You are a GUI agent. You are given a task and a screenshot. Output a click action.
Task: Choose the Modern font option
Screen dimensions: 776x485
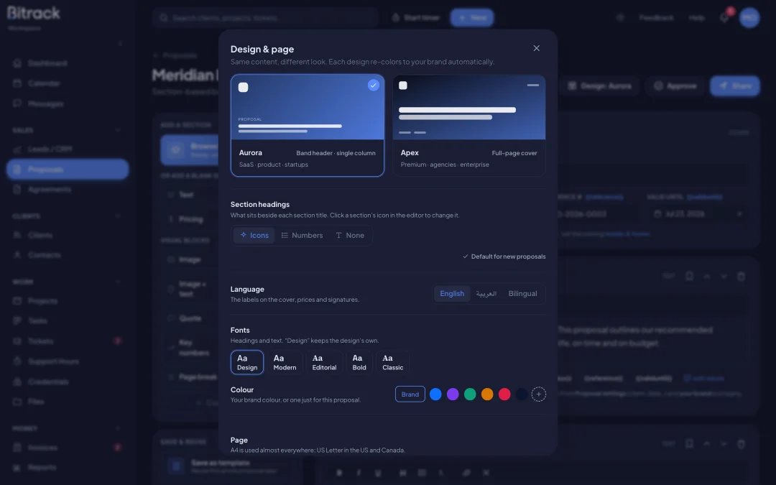(285, 362)
